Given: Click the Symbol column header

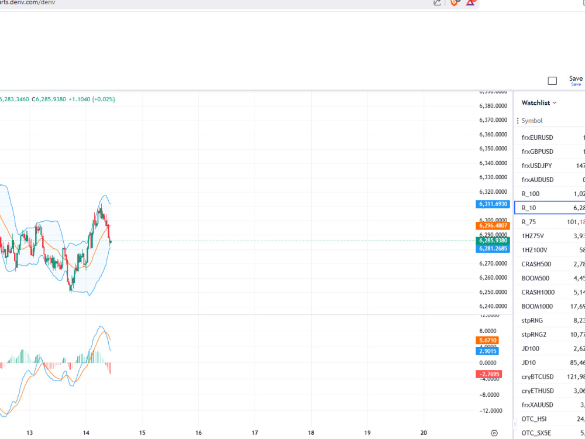Looking at the screenshot, I should [532, 121].
